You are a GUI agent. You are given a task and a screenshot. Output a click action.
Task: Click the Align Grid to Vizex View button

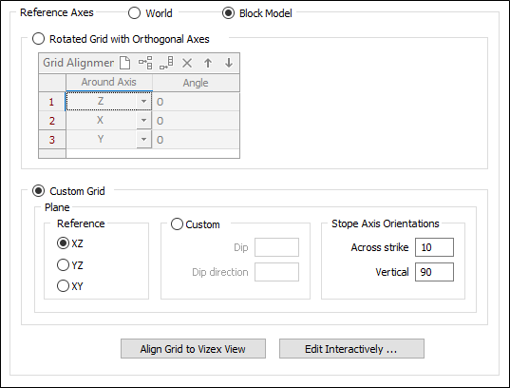click(x=193, y=349)
